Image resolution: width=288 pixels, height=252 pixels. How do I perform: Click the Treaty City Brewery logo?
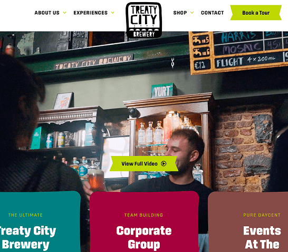tap(143, 20)
